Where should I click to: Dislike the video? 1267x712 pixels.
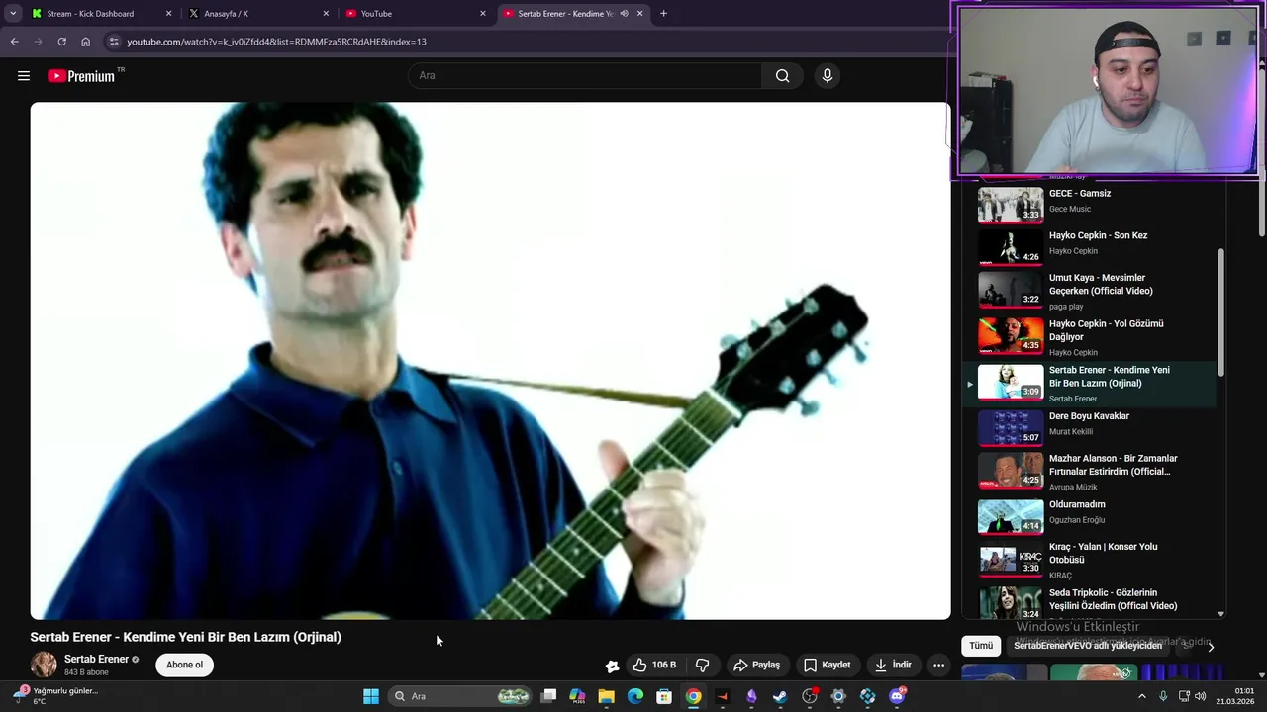click(702, 665)
